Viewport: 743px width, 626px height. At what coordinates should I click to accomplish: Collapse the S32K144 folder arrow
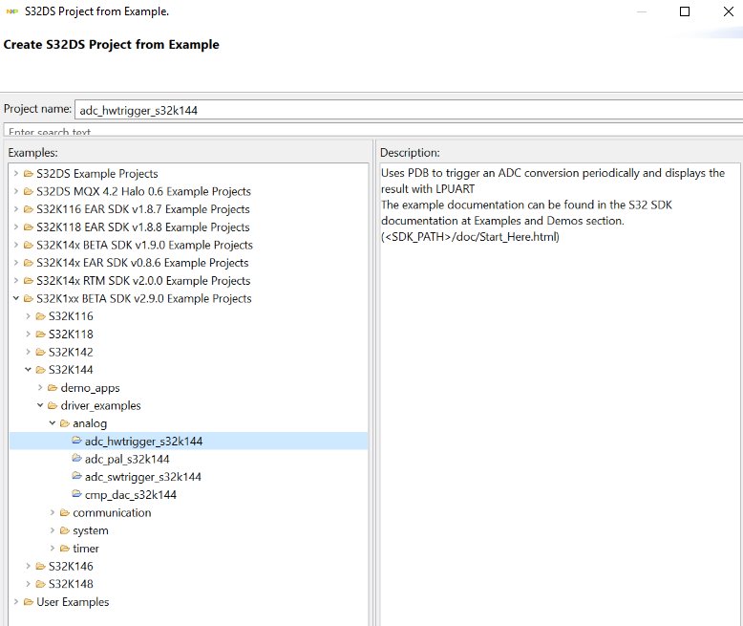(28, 370)
